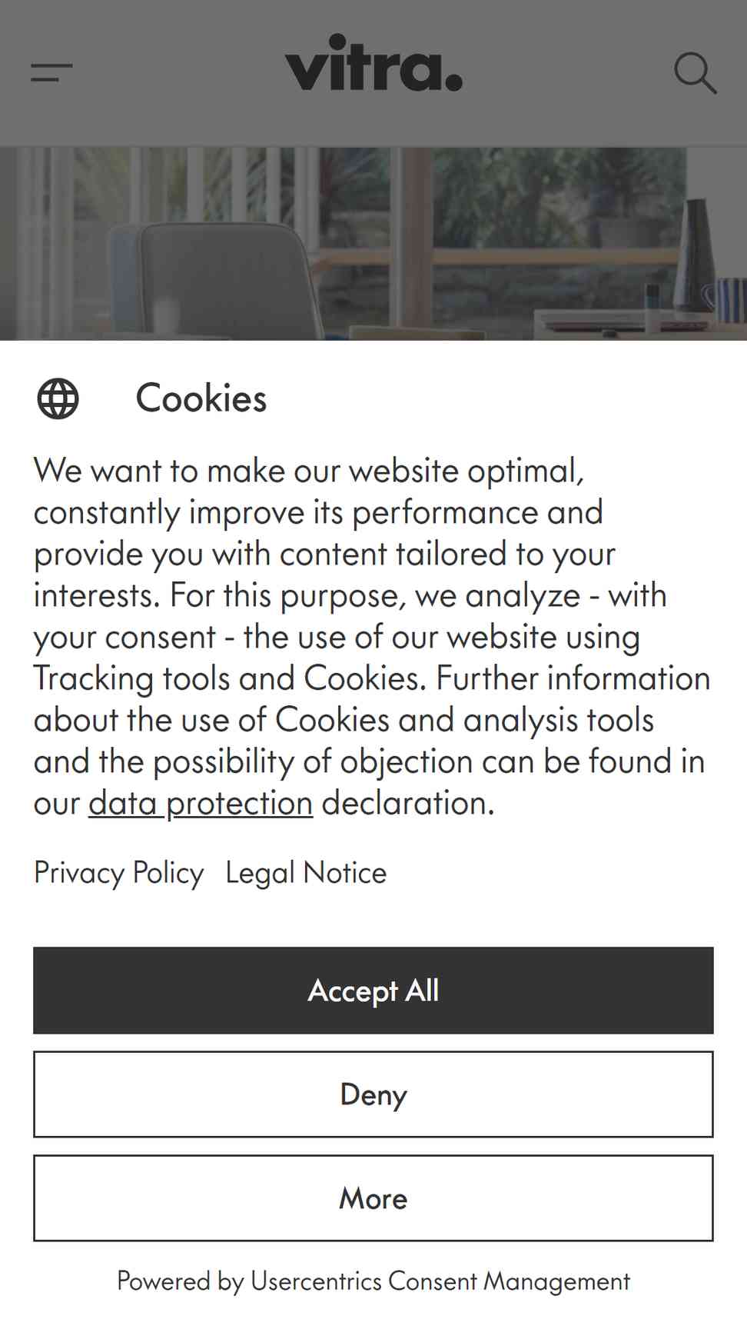Accept all cookies
747x1329 pixels.
coord(373,991)
